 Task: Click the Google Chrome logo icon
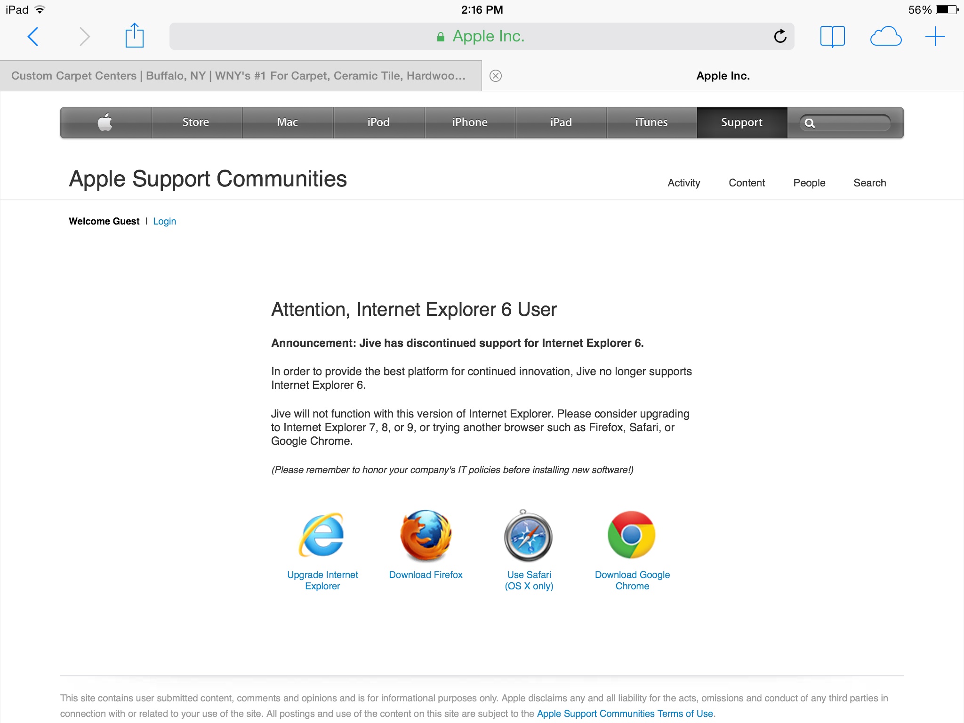[631, 535]
